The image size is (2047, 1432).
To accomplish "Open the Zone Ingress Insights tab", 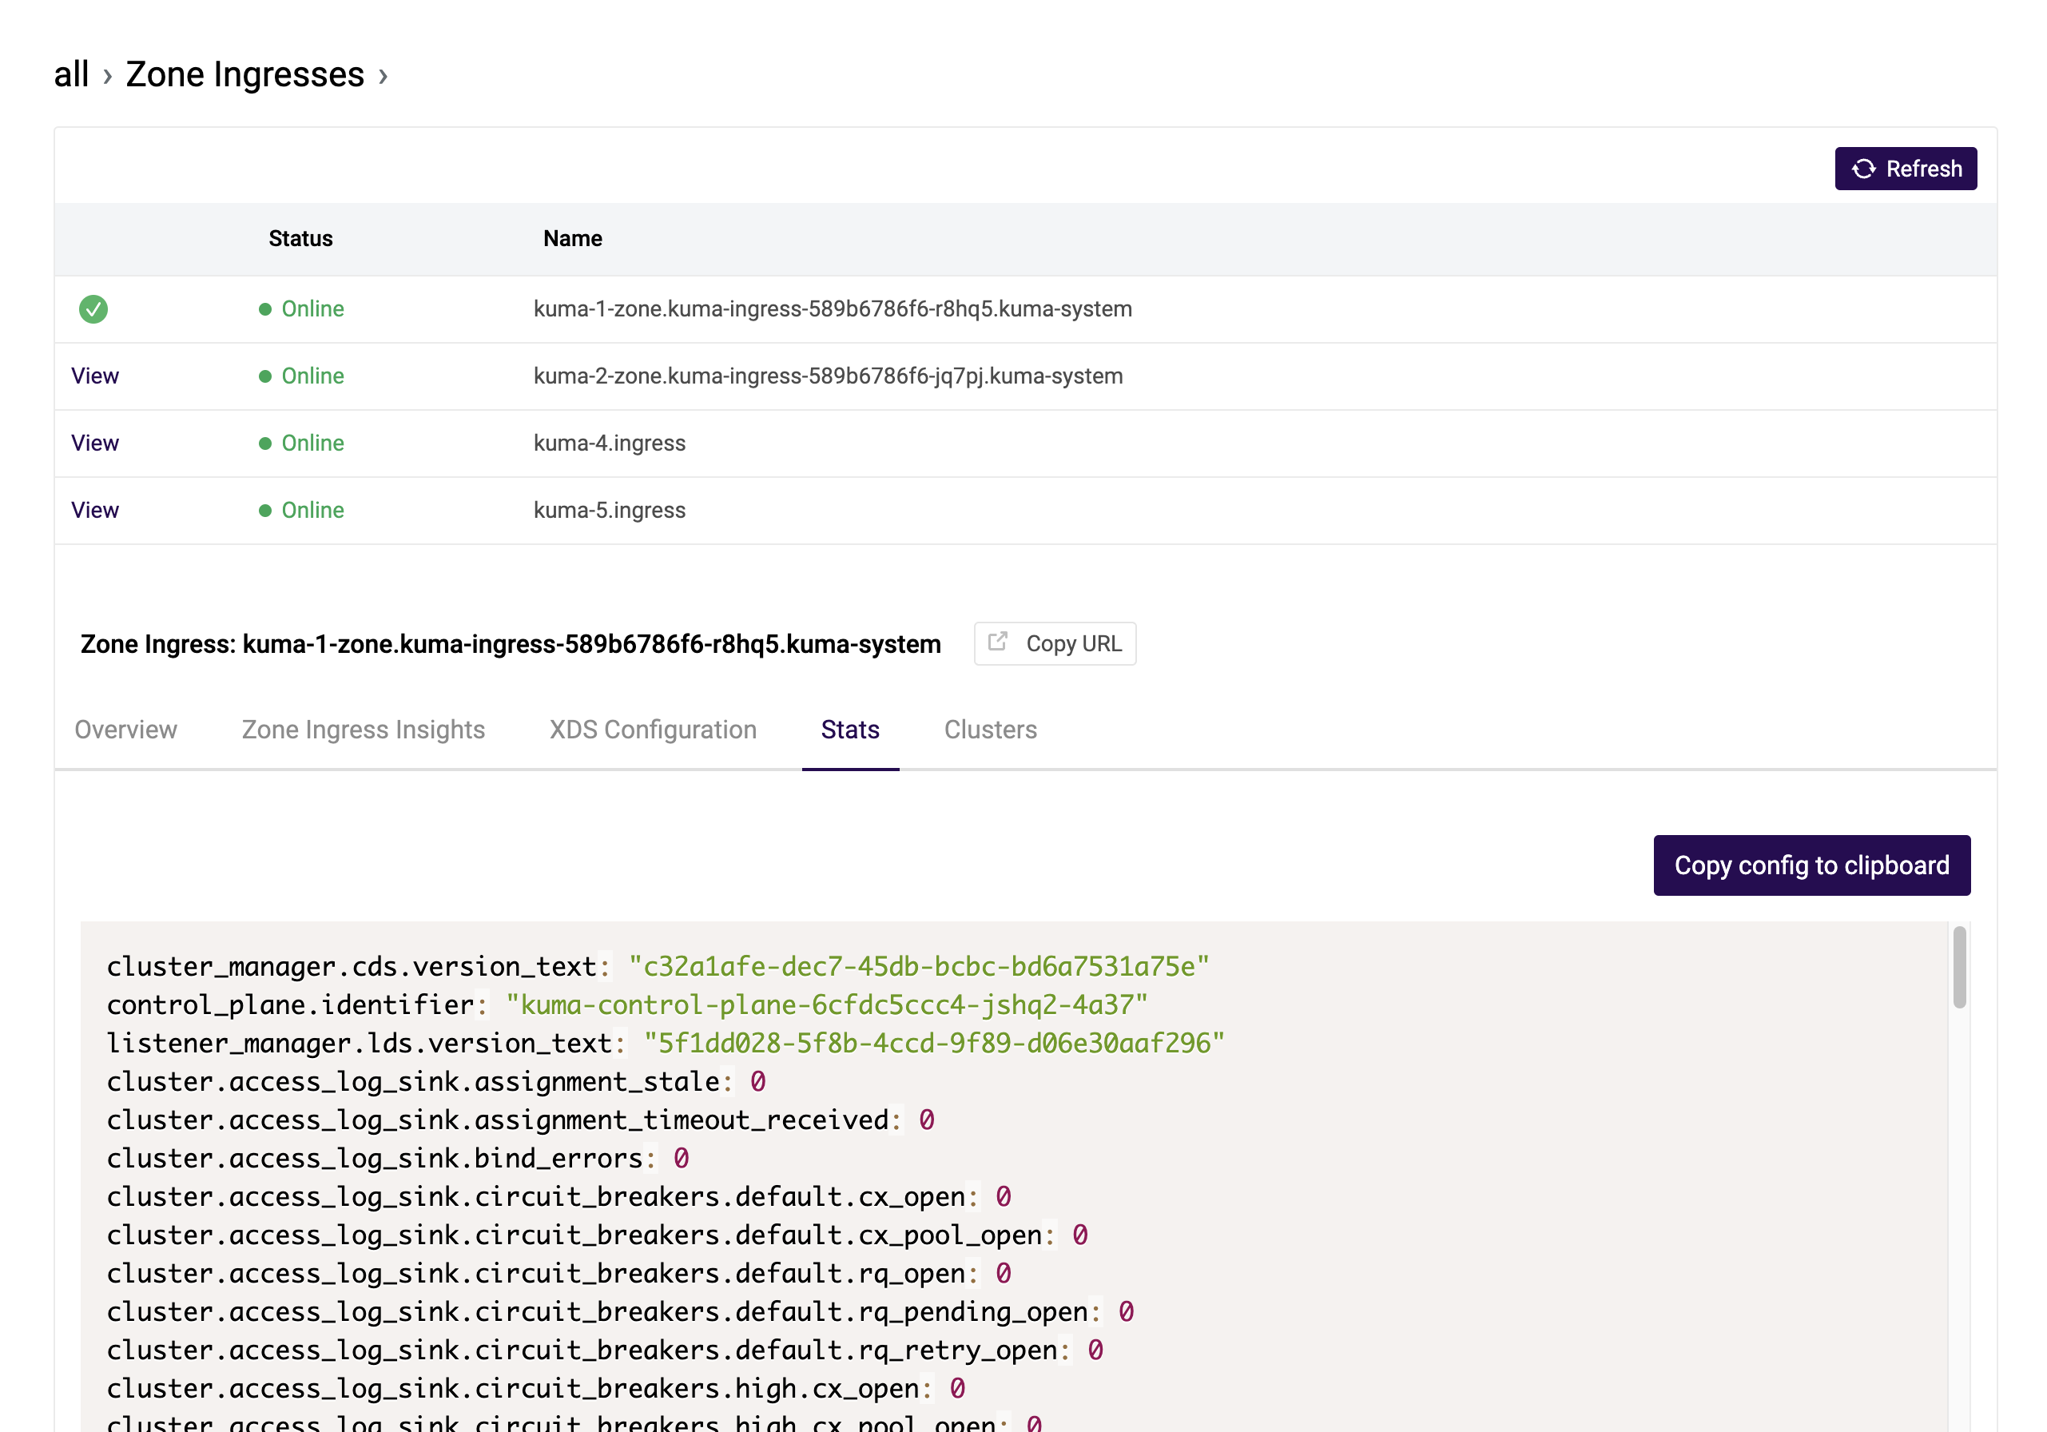I will pos(363,730).
